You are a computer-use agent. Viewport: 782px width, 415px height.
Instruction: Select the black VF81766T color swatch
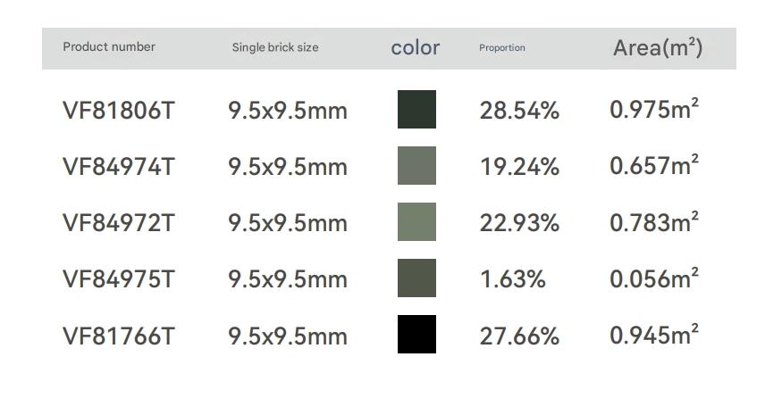tap(416, 335)
